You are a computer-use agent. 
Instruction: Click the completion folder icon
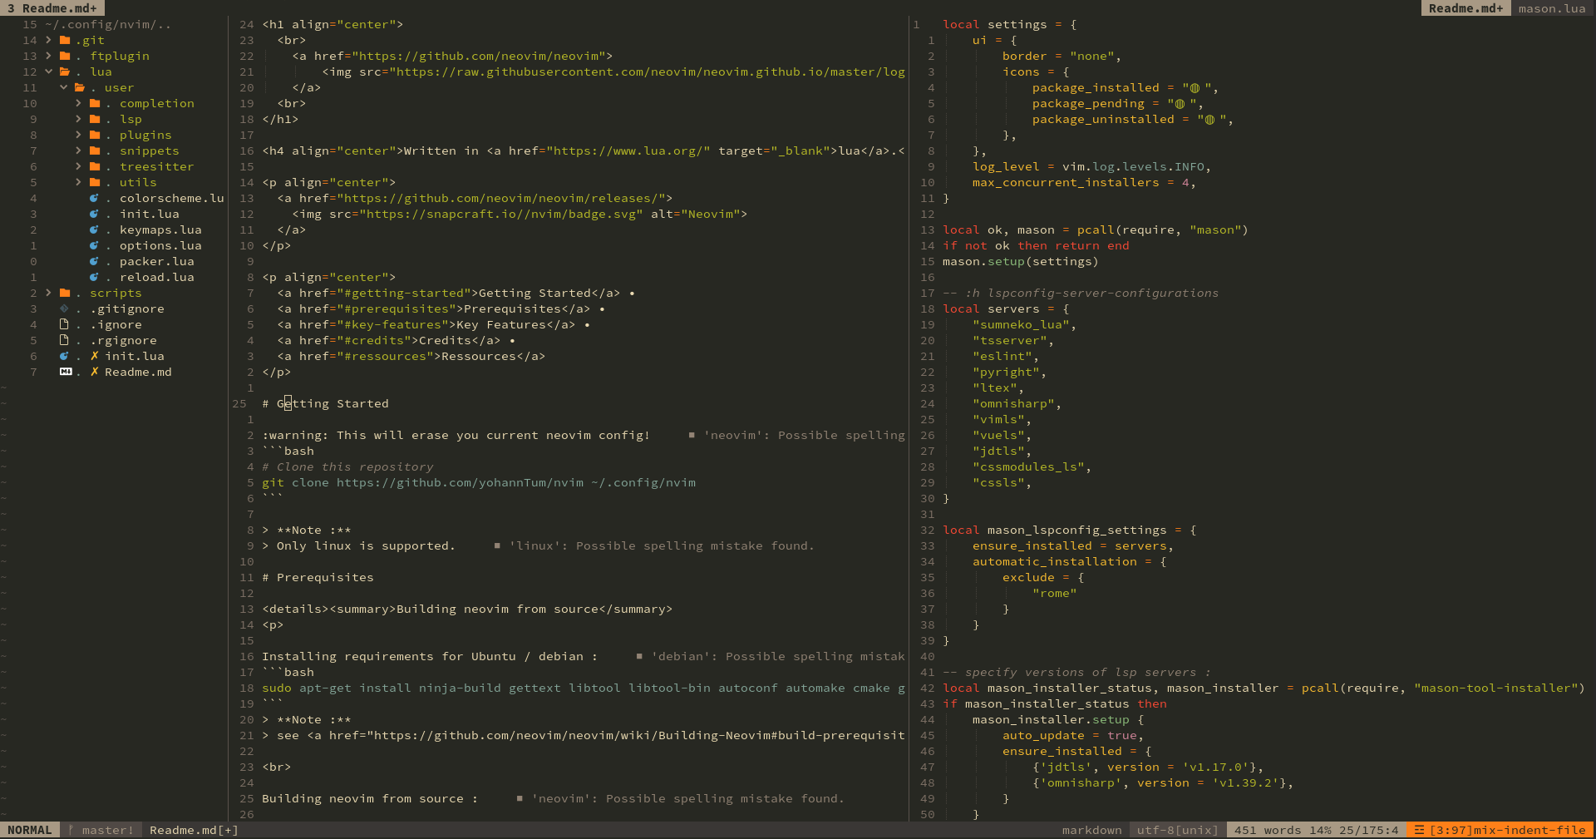(95, 103)
